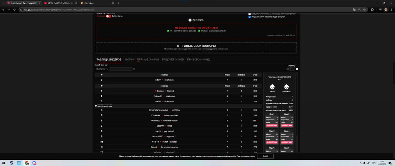
Task: Uncheck notify when key available checkbox
Action: pos(249,17)
